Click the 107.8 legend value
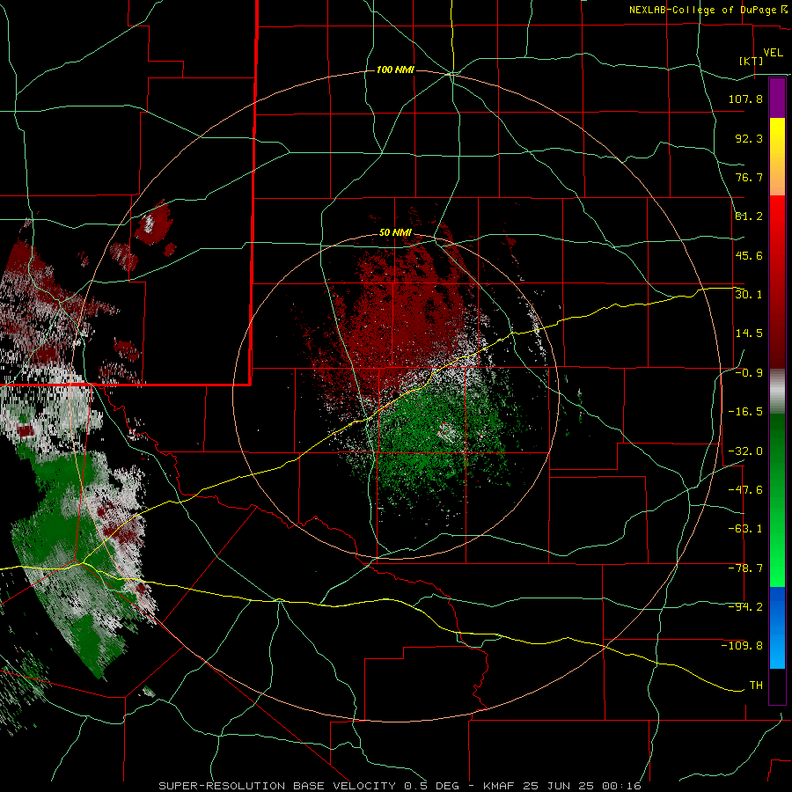Image resolution: width=792 pixels, height=792 pixels. point(745,99)
